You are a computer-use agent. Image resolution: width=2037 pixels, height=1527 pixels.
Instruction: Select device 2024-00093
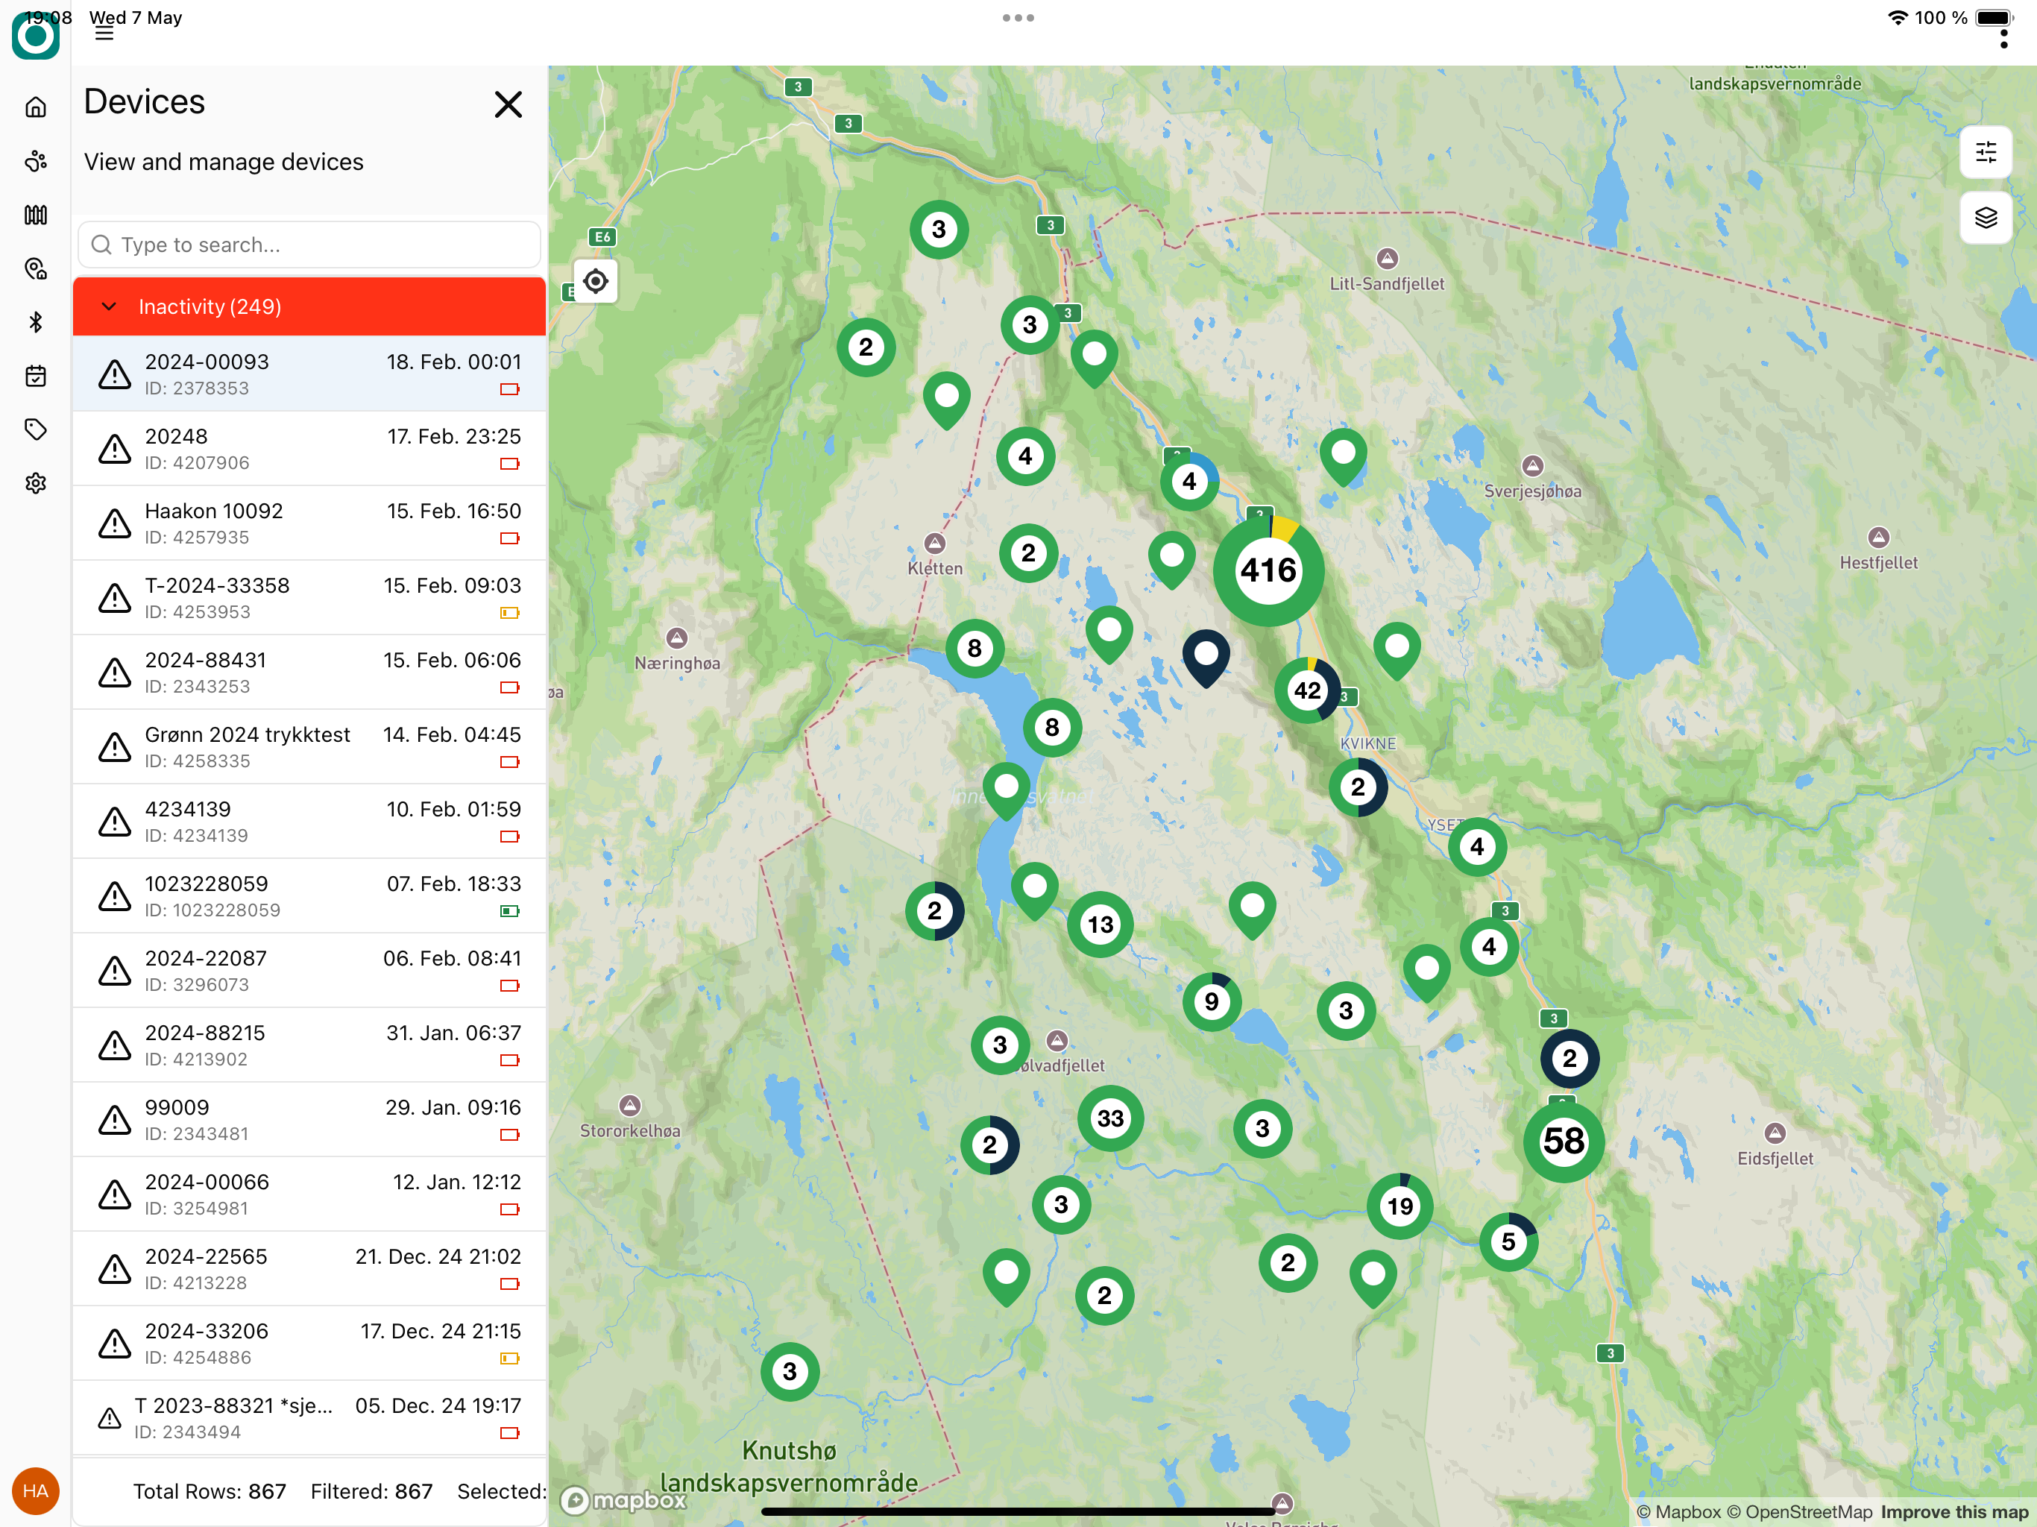click(309, 374)
